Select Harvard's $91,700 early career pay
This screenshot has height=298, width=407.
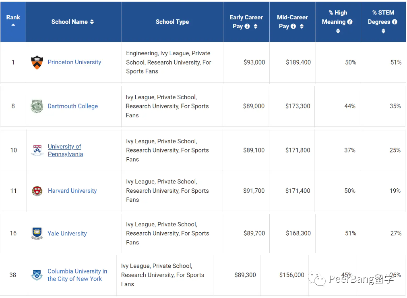pos(254,191)
